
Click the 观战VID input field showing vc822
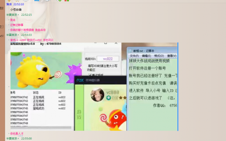pos(108,59)
